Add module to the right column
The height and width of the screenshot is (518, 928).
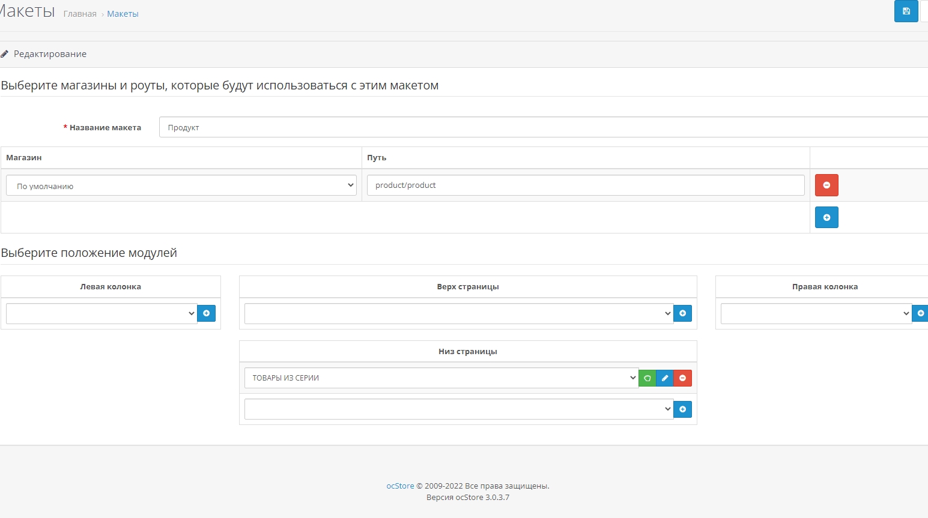(x=920, y=313)
